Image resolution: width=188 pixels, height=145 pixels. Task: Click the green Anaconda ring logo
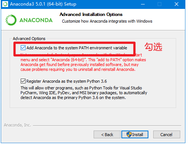click(x=11, y=20)
